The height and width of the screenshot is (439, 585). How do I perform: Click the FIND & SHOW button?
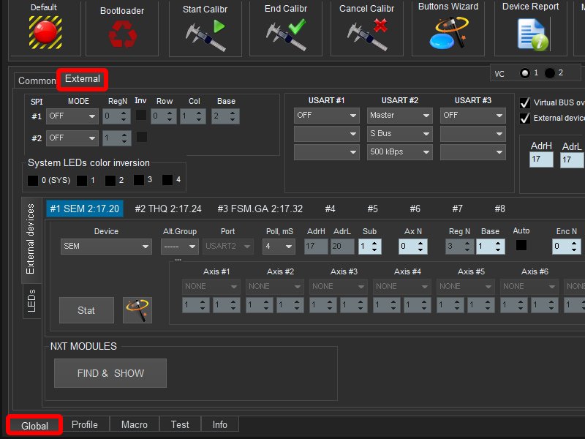pyautogui.click(x=110, y=373)
